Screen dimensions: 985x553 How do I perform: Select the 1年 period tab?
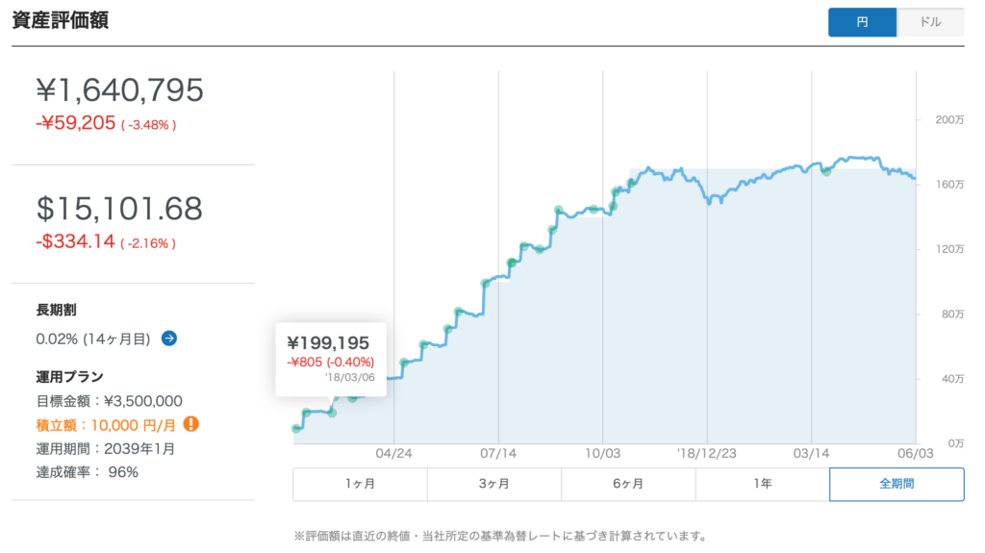763,484
